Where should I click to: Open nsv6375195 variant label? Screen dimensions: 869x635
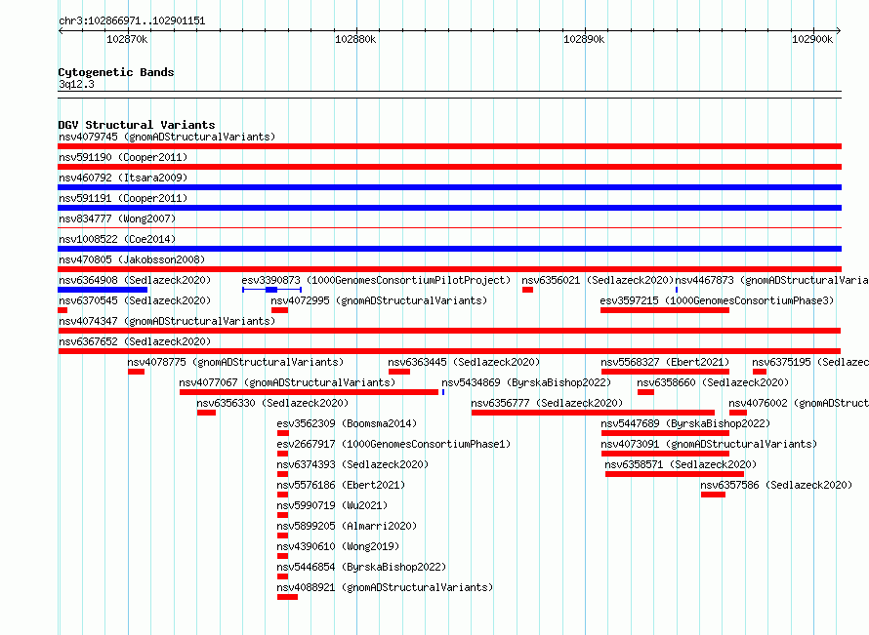coord(810,362)
